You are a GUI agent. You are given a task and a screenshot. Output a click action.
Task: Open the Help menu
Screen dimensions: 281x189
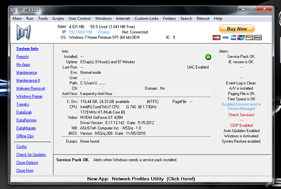pyautogui.click(x=218, y=18)
